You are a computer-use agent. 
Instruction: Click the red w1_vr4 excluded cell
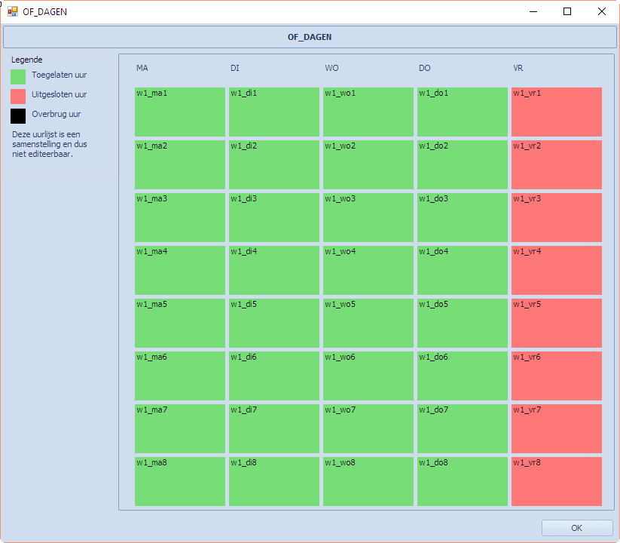(556, 270)
